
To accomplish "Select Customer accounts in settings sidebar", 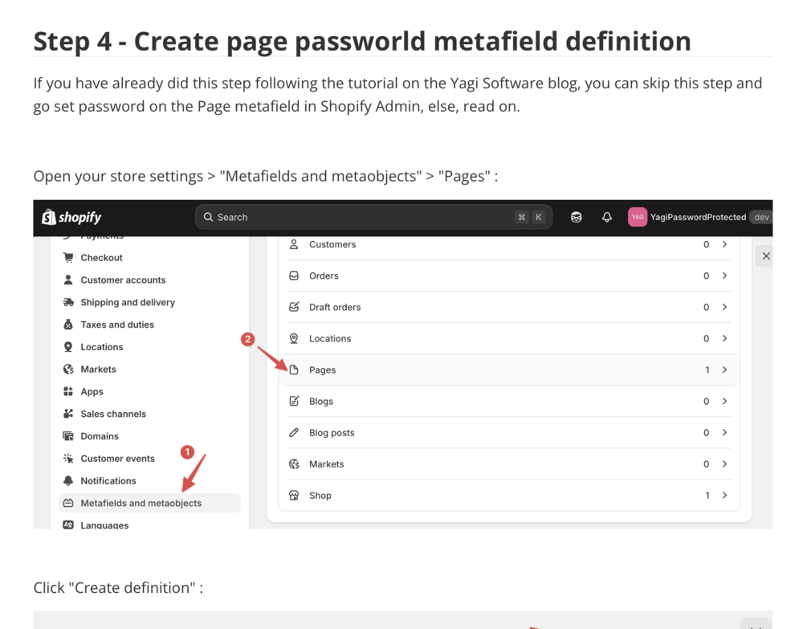I will (x=123, y=280).
